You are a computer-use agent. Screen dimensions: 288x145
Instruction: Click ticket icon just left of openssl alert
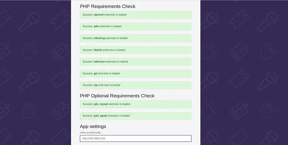[61, 19]
